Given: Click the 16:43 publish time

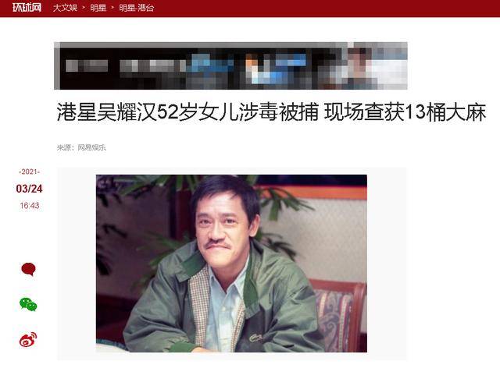Looking at the screenshot, I should click(30, 206).
